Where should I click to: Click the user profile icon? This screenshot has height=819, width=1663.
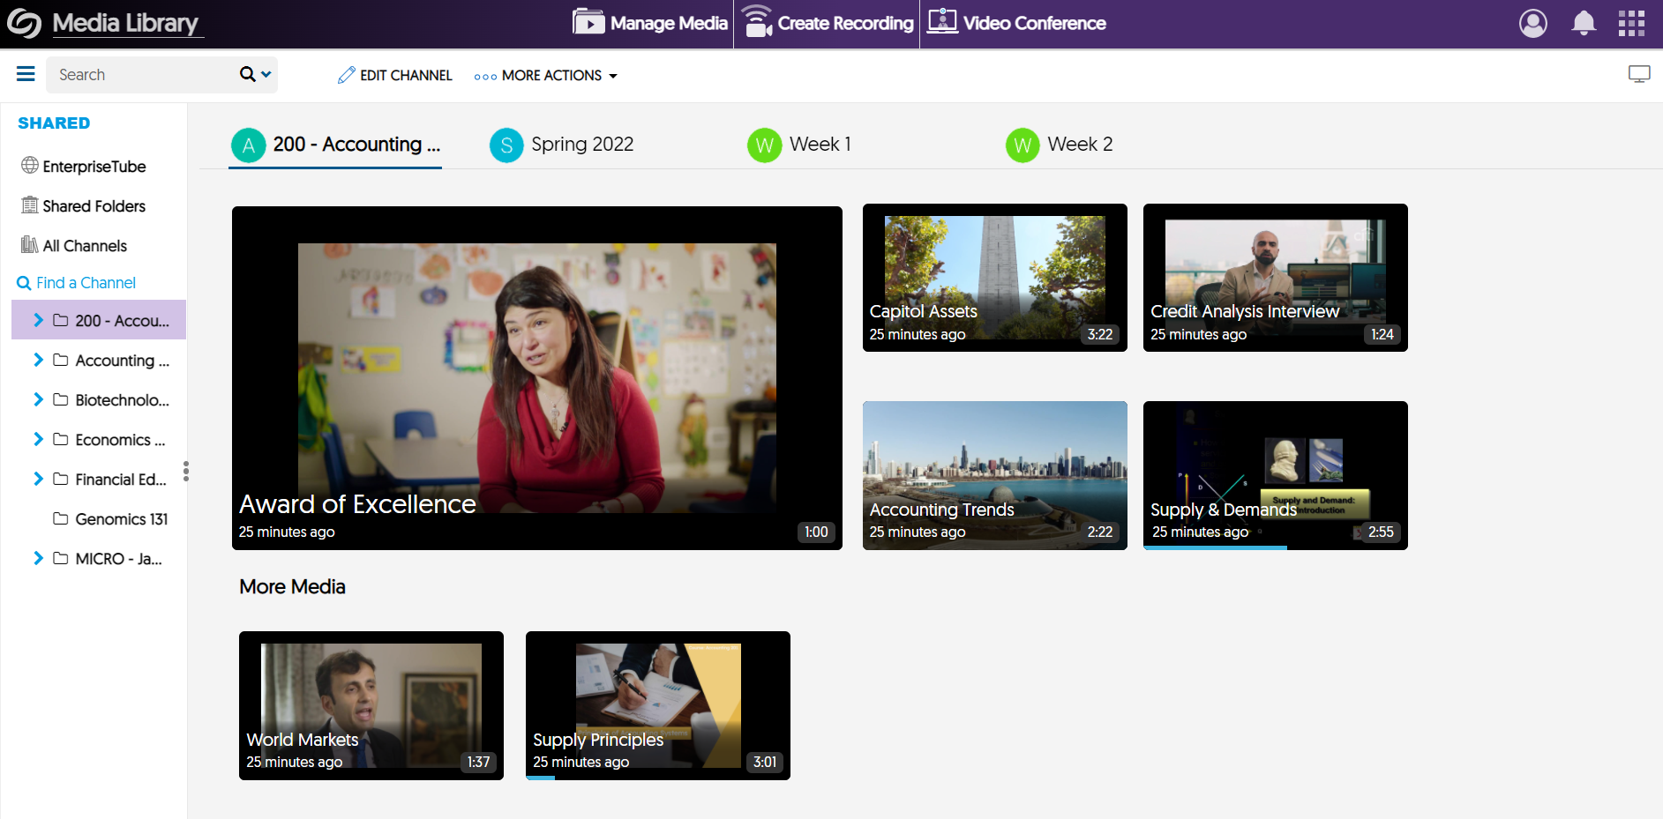click(1532, 23)
